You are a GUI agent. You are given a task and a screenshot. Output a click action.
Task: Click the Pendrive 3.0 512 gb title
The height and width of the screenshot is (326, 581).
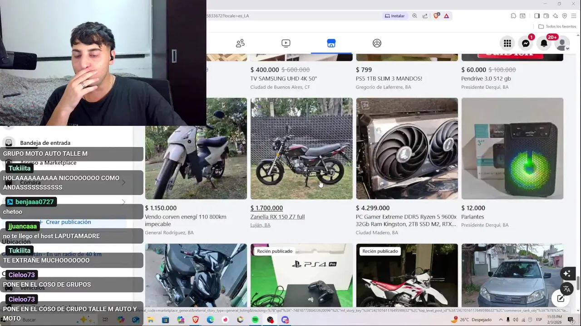(486, 78)
